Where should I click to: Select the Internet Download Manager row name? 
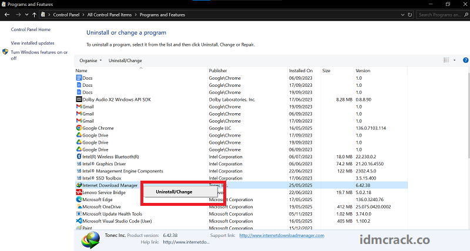[x=110, y=185]
